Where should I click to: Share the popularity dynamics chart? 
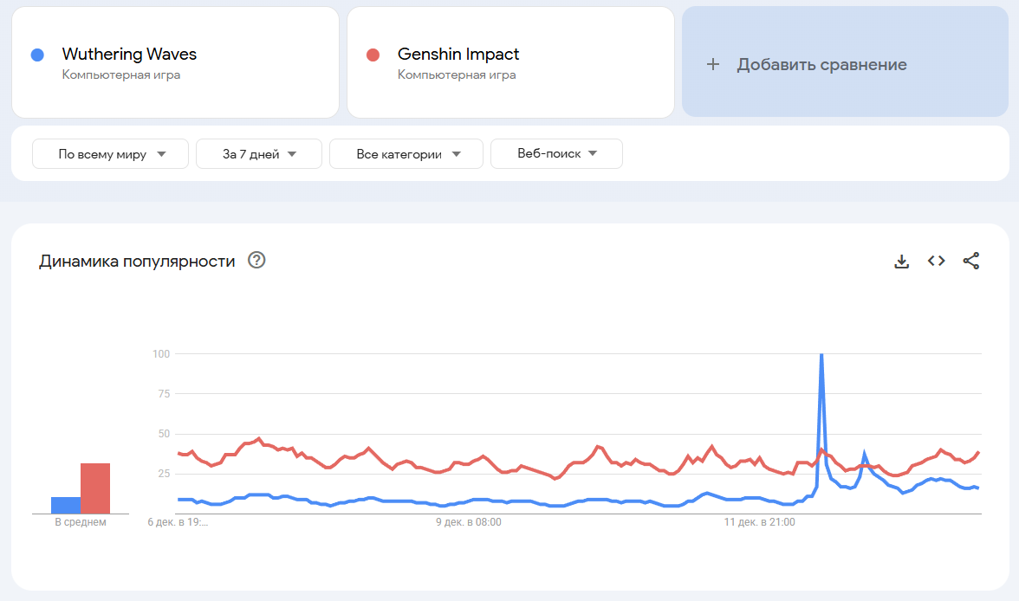click(x=971, y=261)
